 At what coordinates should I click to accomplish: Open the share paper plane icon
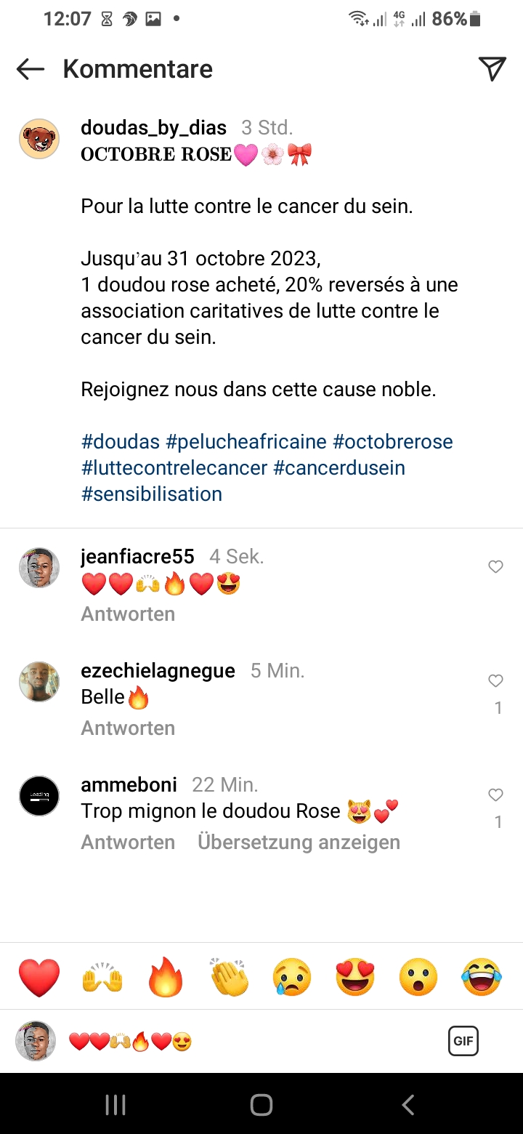492,68
